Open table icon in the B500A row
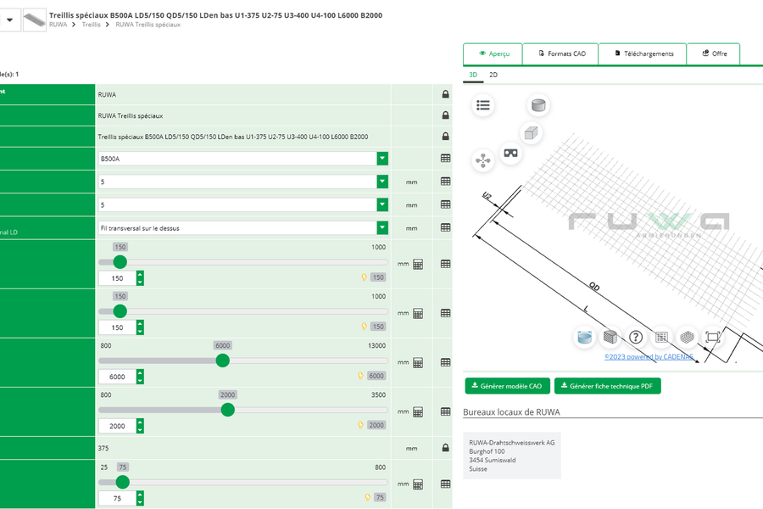Screen dimensions: 763x509 pos(445,159)
